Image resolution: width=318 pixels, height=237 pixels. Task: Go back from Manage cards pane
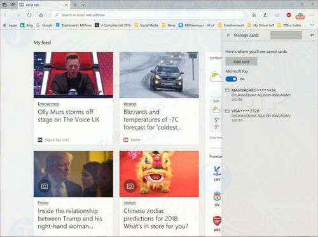pyautogui.click(x=228, y=35)
